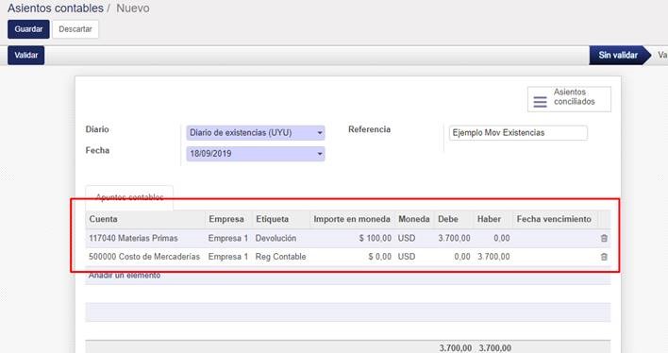Go to Asientos contables breadcrumb

(56, 8)
